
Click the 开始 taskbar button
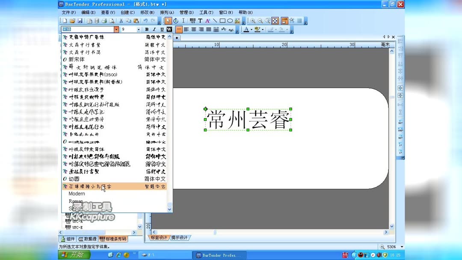[72, 254]
